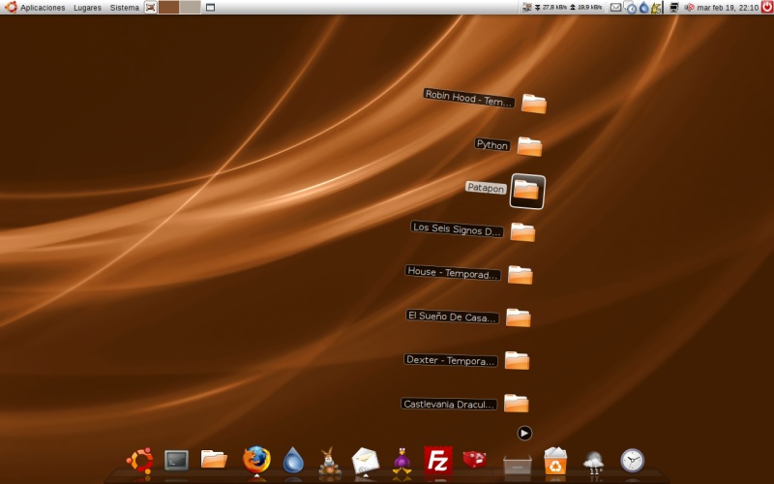The height and width of the screenshot is (484, 774).
Task: Open the Deluge water drop dock icon
Action: (293, 461)
